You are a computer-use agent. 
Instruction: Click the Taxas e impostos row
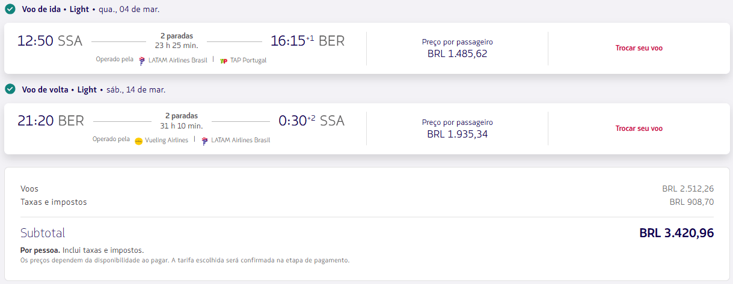367,202
